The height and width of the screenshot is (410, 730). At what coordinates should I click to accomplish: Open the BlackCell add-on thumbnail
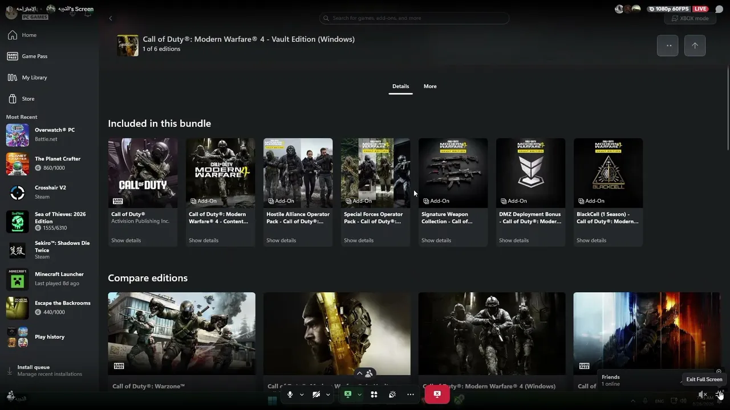point(608,173)
